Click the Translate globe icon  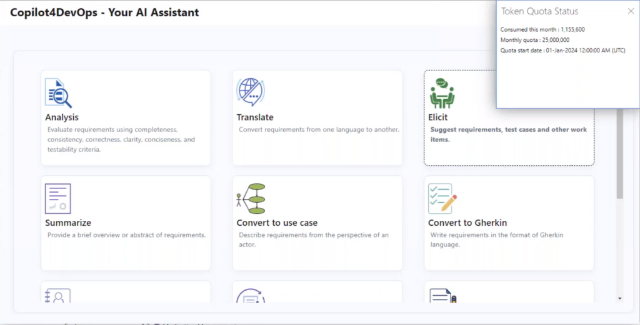click(251, 92)
